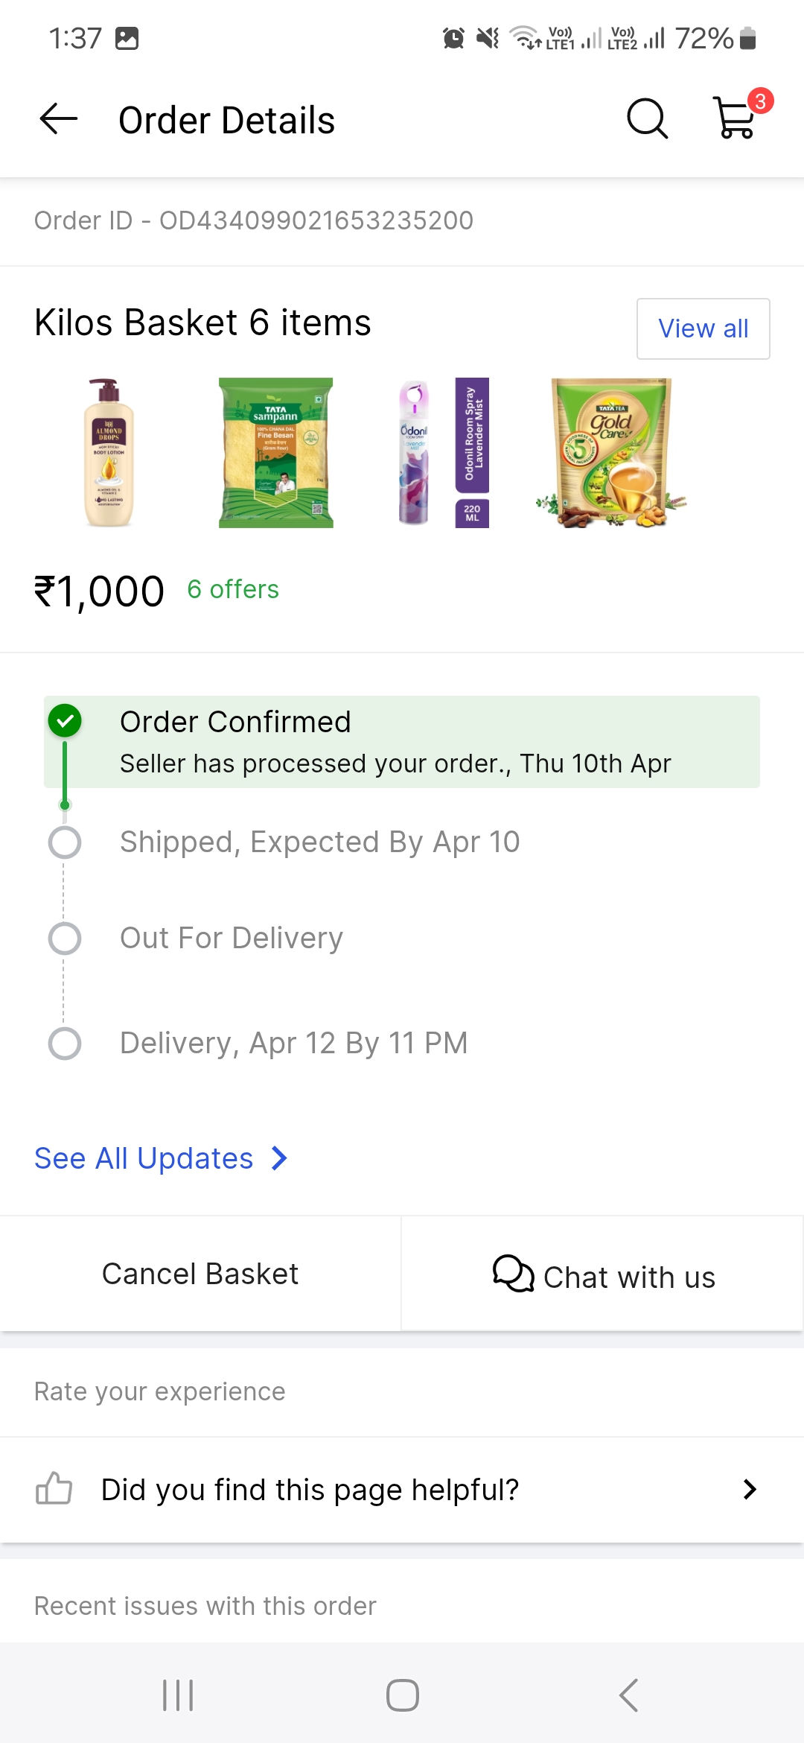Expand the page helpful feedback arrow
Image resolution: width=804 pixels, height=1743 pixels.
tap(750, 1489)
